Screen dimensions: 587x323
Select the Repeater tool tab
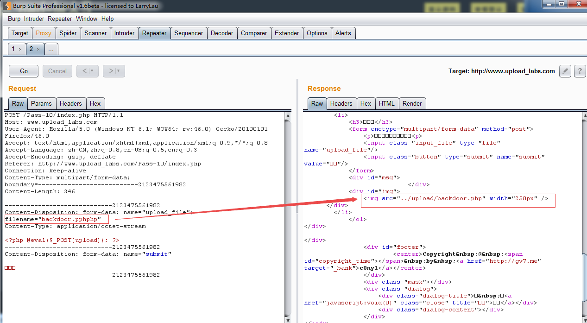154,33
